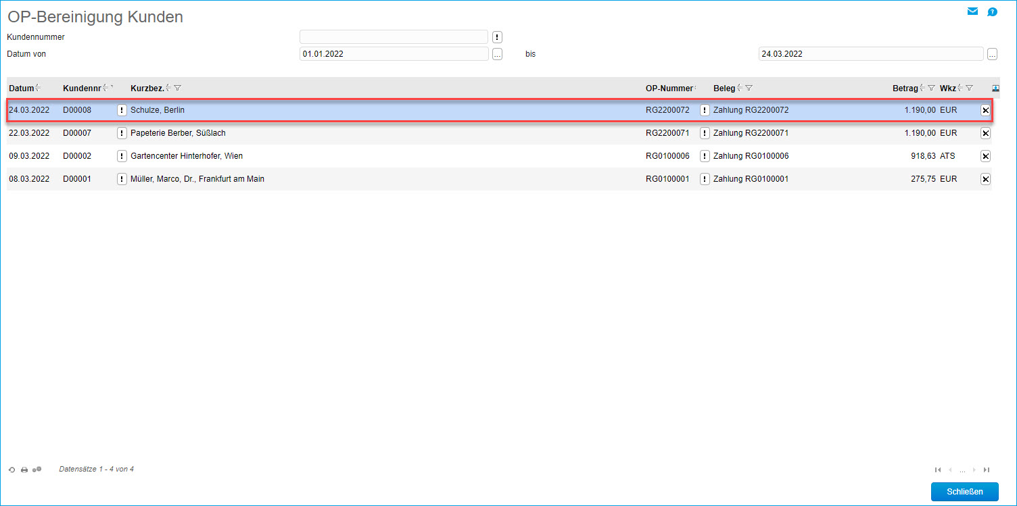Open date picker for Datum von
The image size is (1017, 506).
(x=497, y=54)
